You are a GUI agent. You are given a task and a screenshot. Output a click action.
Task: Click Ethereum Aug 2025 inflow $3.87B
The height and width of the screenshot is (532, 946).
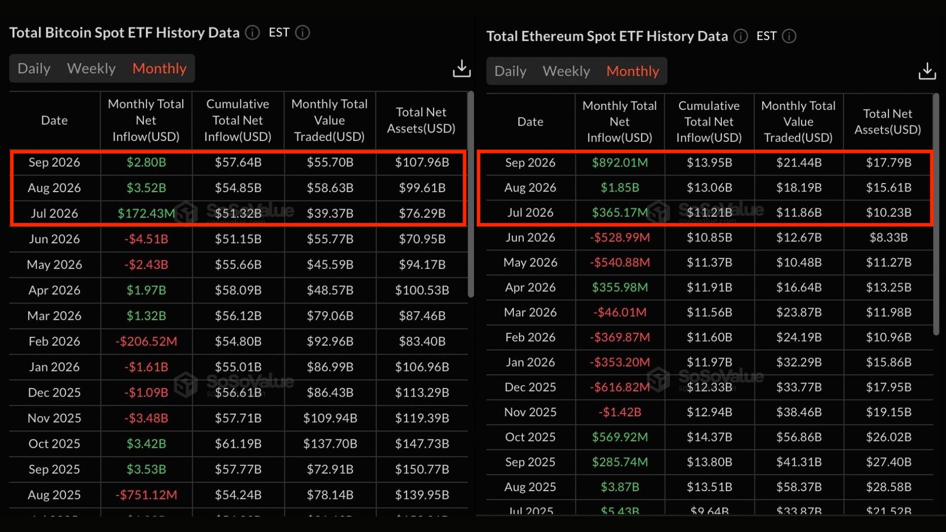(620, 487)
